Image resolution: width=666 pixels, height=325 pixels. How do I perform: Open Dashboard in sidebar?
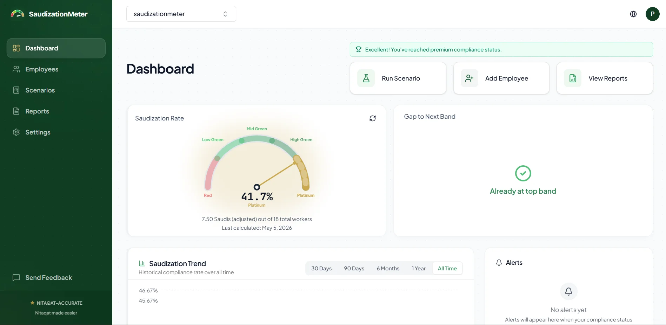(x=56, y=48)
